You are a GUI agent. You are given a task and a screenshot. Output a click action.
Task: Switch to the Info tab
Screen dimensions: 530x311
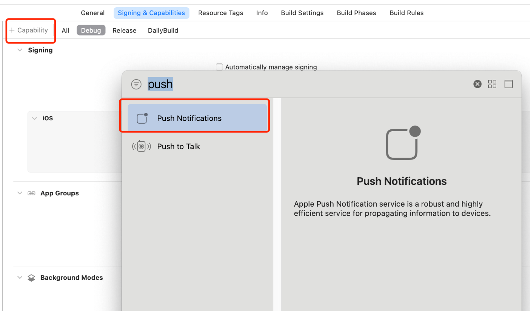pyautogui.click(x=262, y=13)
